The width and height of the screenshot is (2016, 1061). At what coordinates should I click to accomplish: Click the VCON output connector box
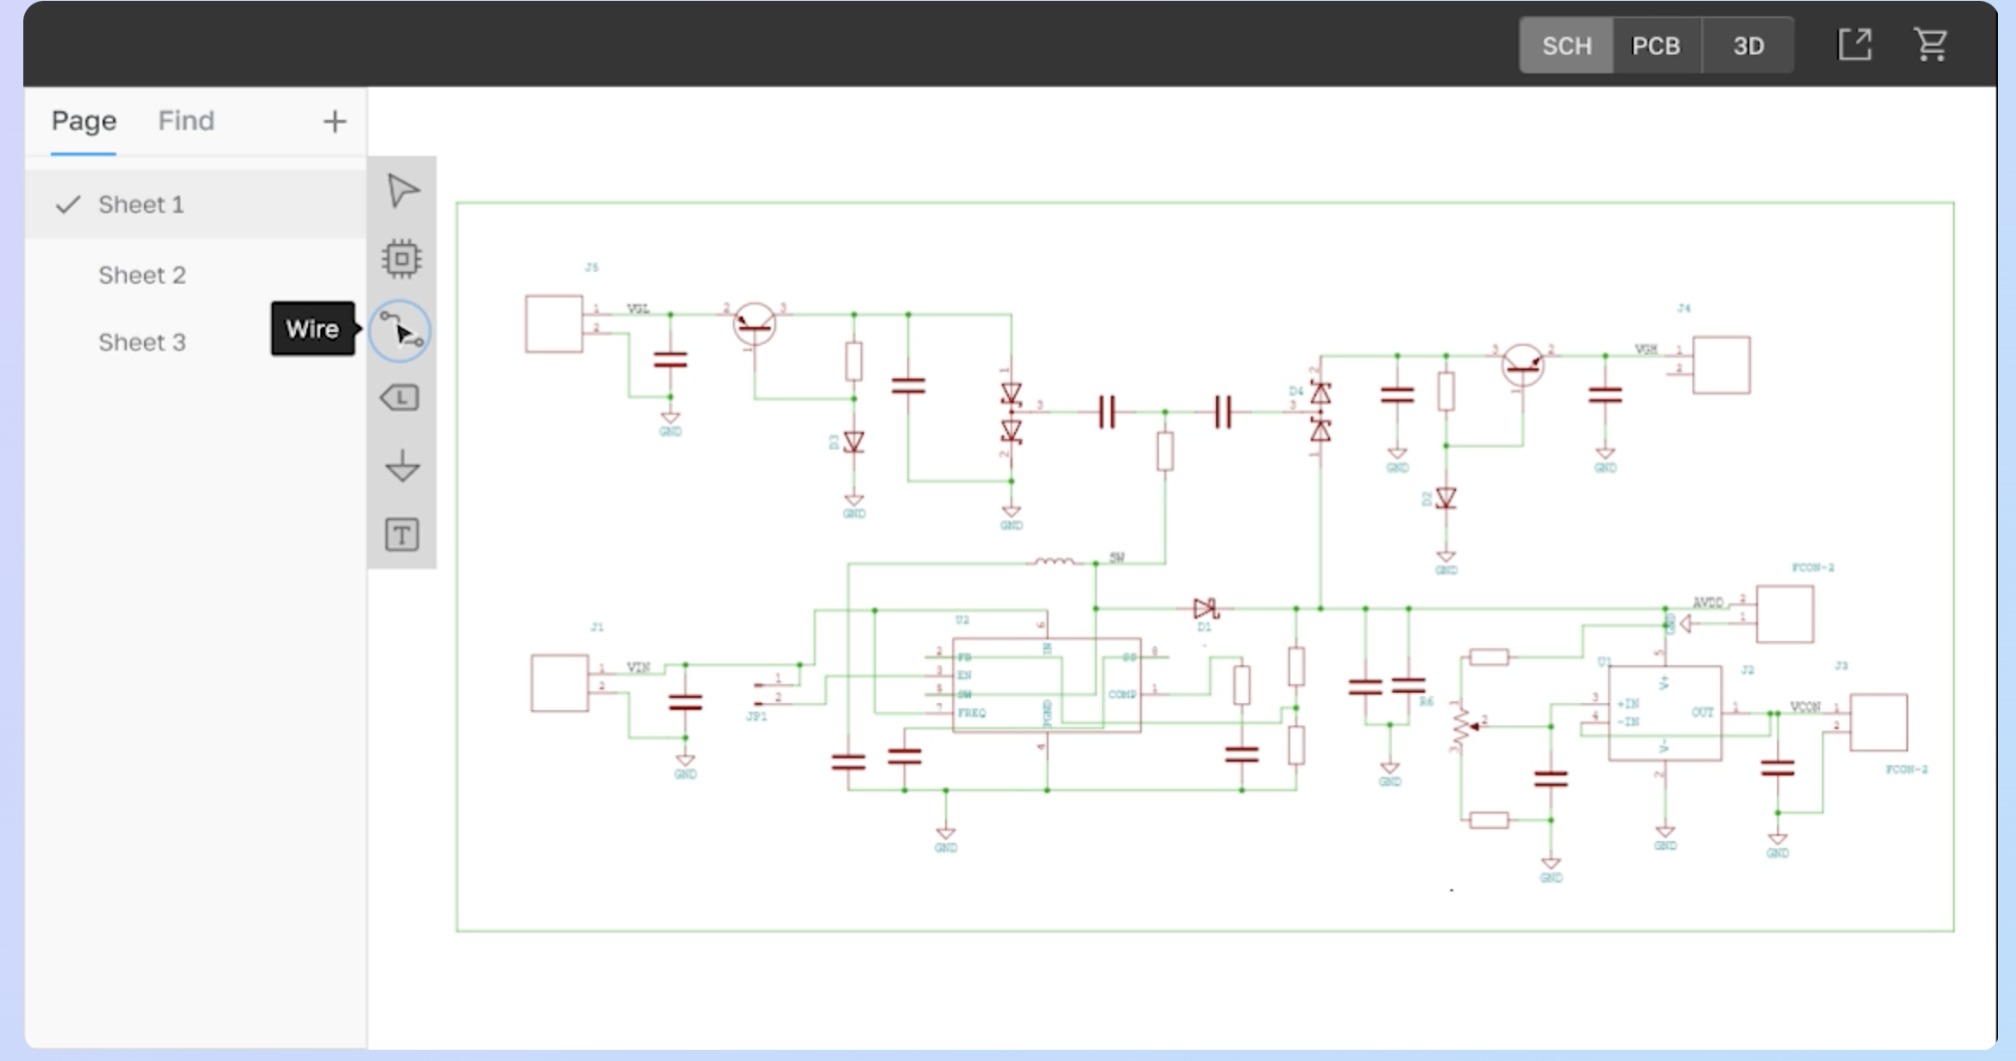tap(1878, 722)
